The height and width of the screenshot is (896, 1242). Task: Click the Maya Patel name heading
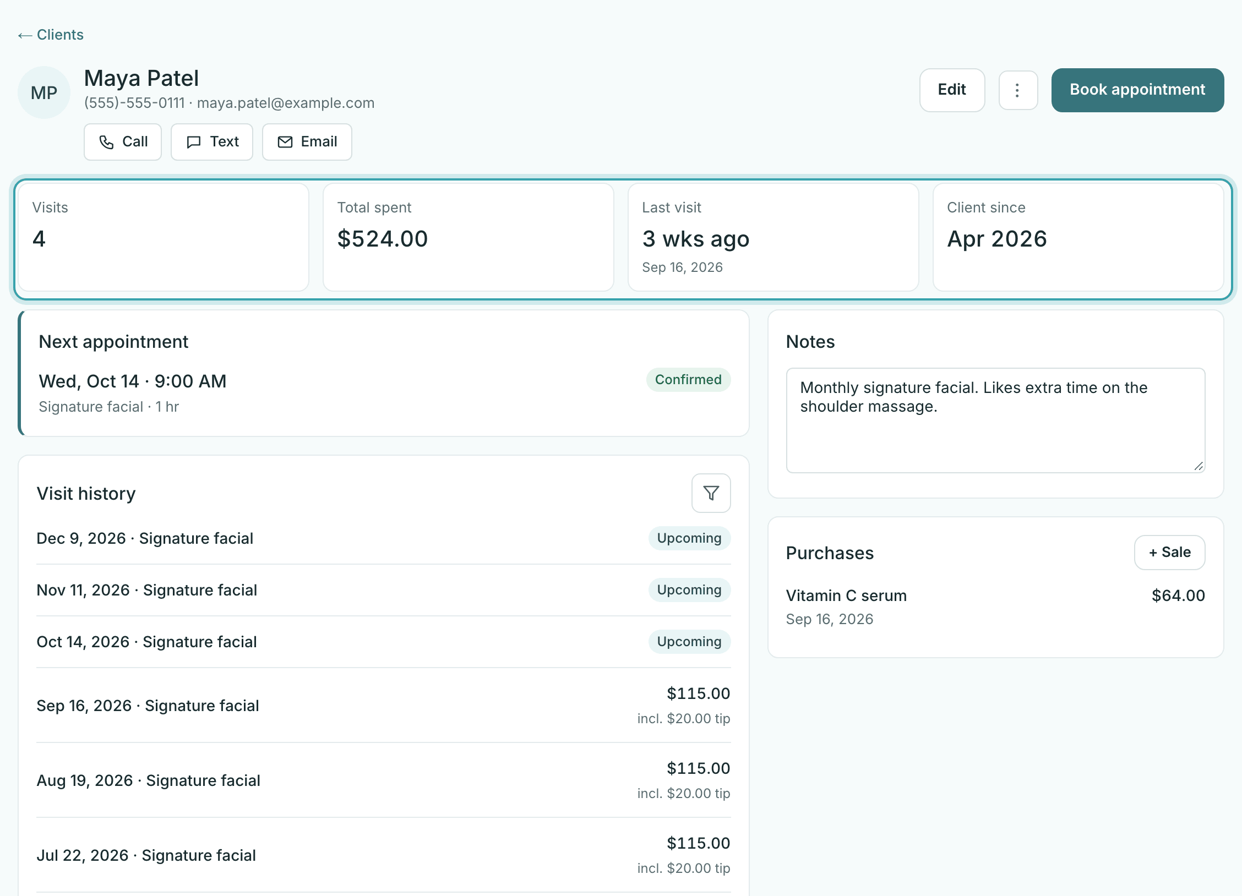pos(141,78)
